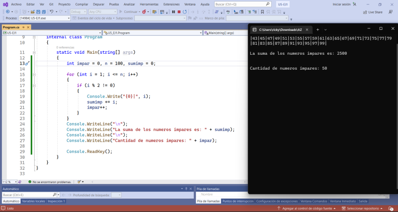Image resolution: width=398 pixels, height=212 pixels.
Task: Switch to the Variables locales tab
Action: click(x=33, y=201)
